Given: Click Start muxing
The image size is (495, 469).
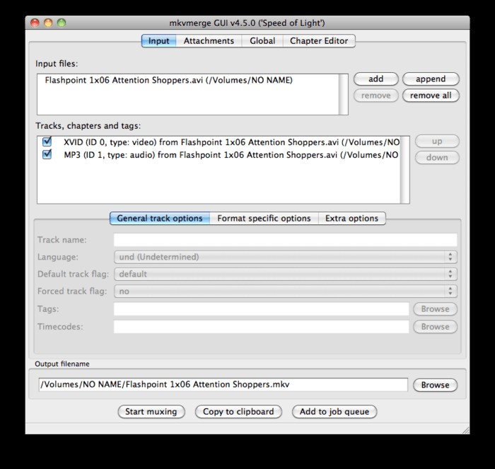Looking at the screenshot, I should click(x=151, y=412).
